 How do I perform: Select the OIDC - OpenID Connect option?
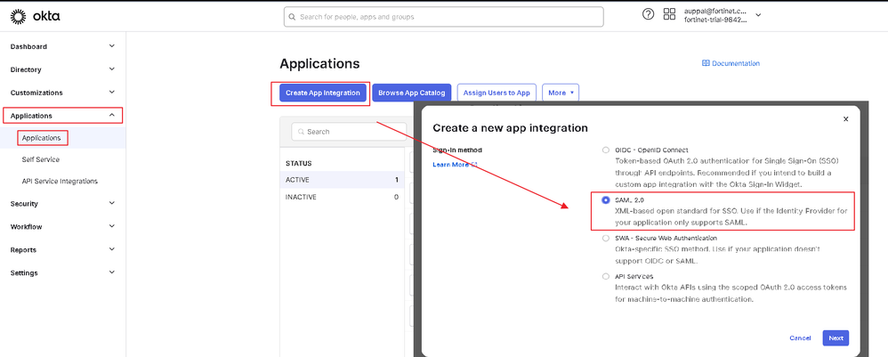tap(606, 150)
